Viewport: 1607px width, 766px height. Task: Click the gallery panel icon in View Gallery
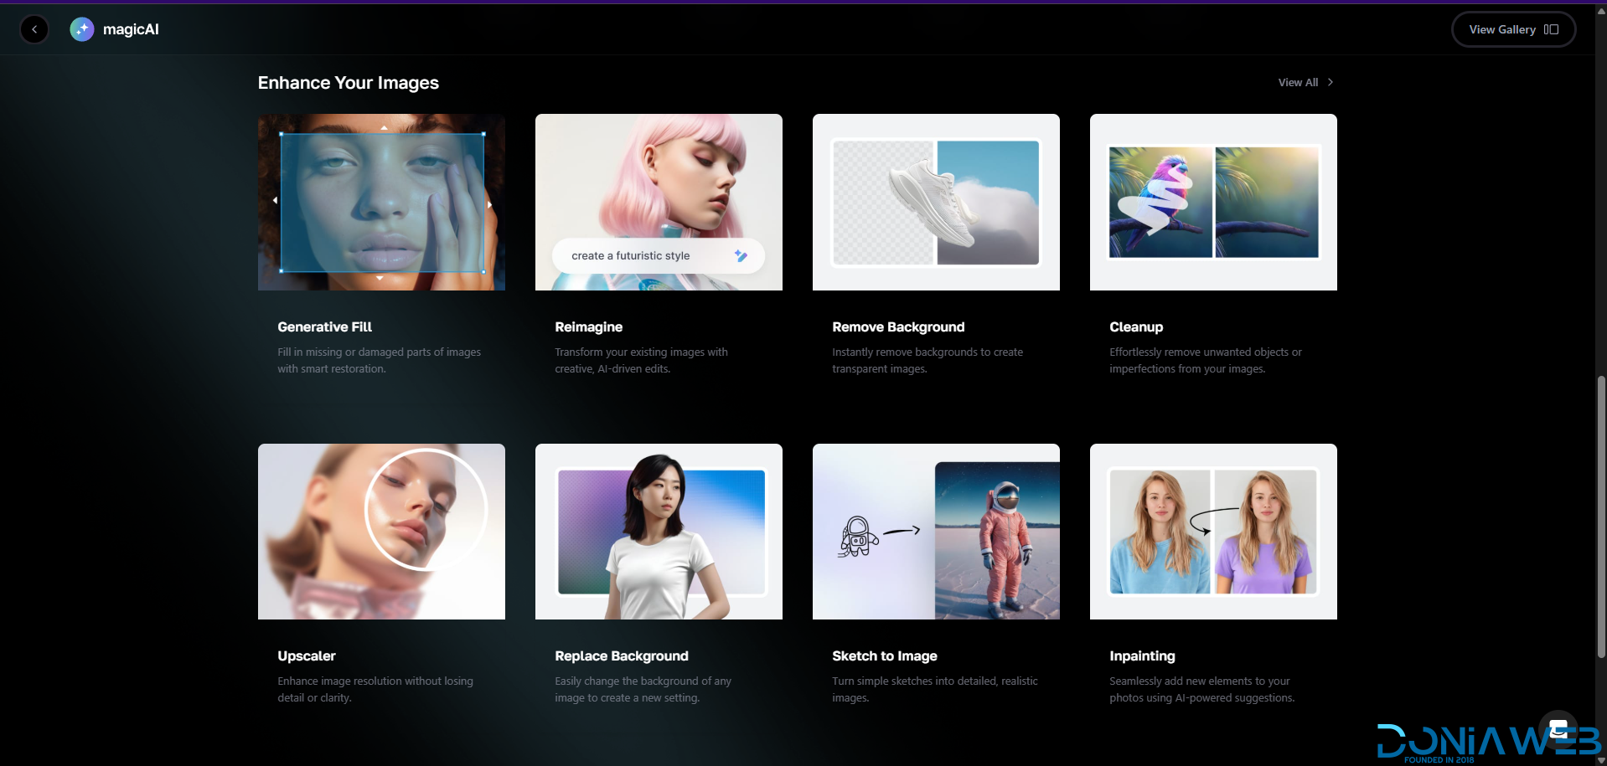click(x=1551, y=29)
